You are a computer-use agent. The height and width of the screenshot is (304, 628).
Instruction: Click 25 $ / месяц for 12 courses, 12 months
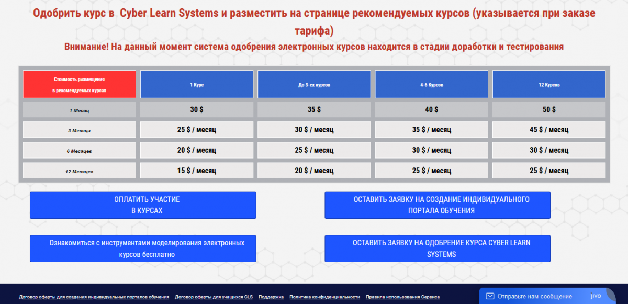(x=549, y=171)
